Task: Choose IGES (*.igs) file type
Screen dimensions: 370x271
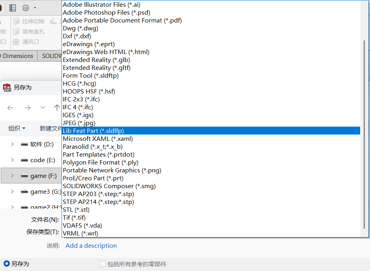Action: [x=211, y=115]
